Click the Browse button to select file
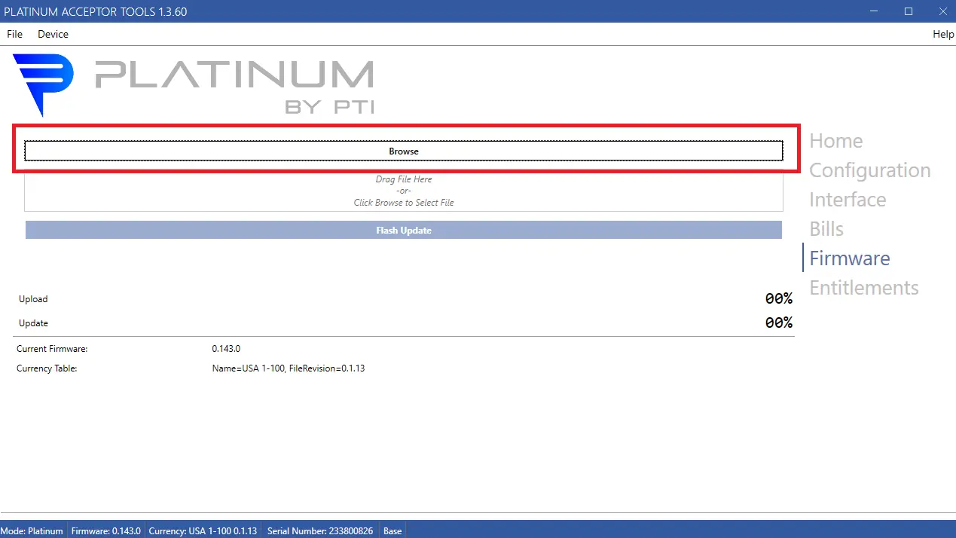Image resolution: width=956 pixels, height=538 pixels. click(x=404, y=151)
